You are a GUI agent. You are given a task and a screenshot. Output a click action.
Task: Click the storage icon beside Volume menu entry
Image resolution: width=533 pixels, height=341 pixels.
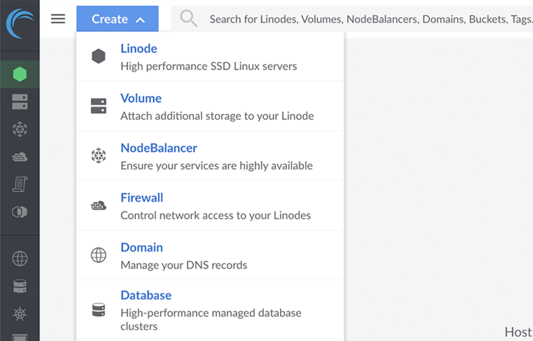tap(98, 106)
